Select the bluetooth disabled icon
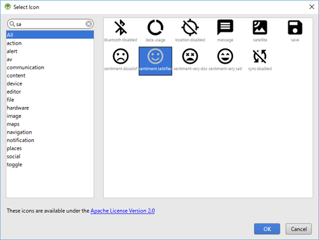 [x=121, y=27]
